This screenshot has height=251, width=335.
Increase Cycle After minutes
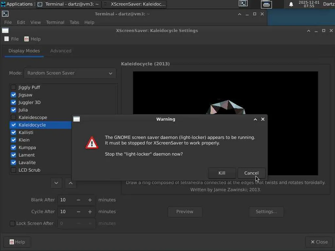coord(90,212)
